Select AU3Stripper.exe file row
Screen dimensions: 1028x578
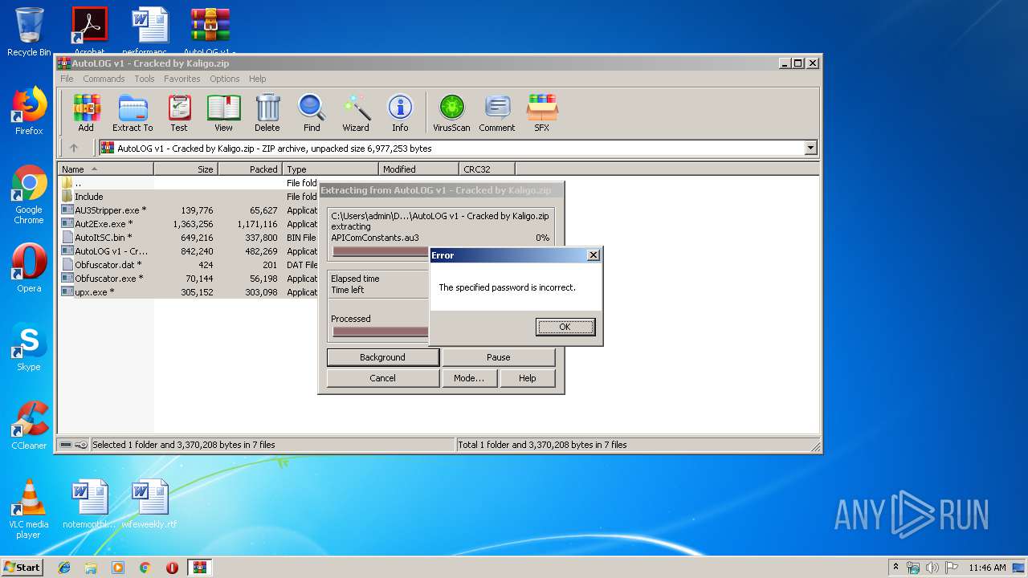(189, 210)
